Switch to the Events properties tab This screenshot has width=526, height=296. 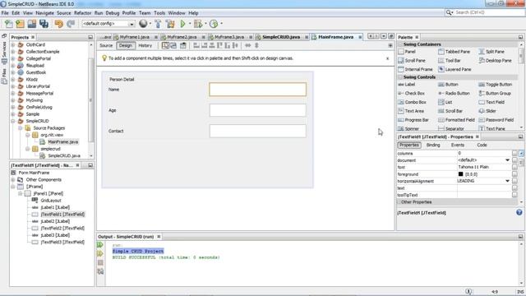[x=458, y=145]
